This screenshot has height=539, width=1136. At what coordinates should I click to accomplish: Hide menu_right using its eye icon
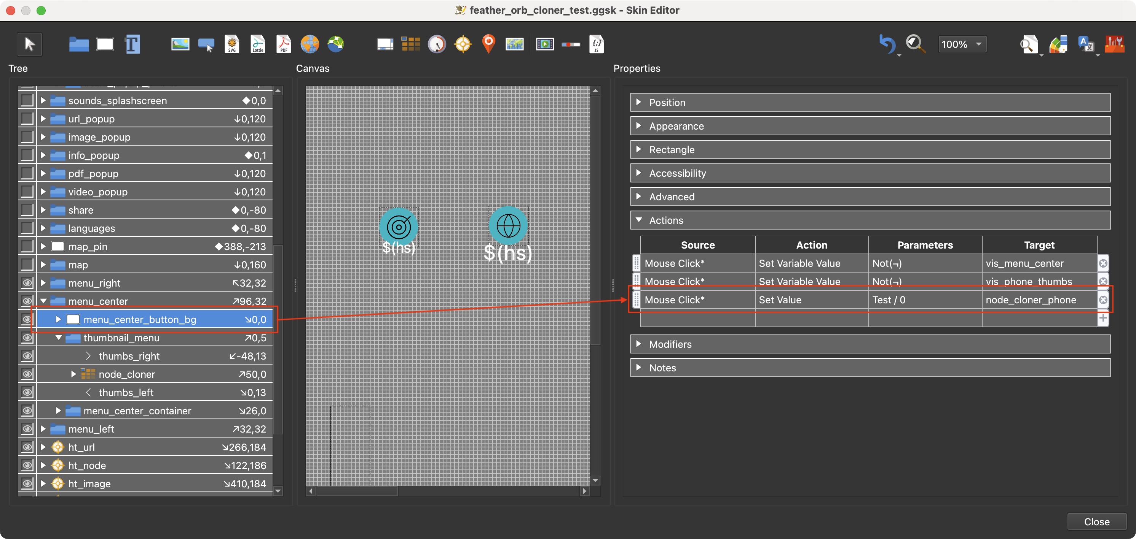point(27,283)
